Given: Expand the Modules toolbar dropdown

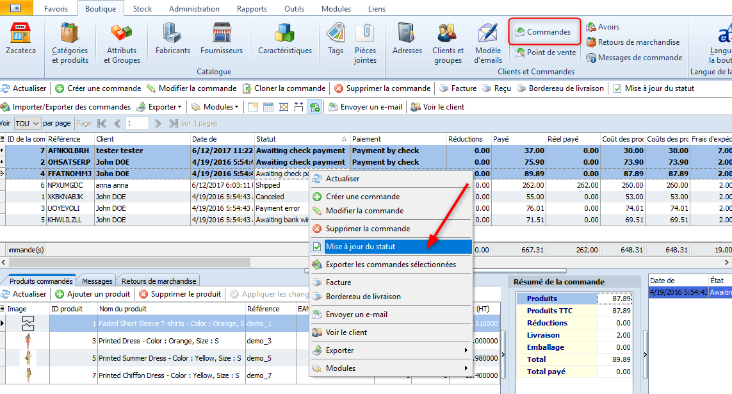Looking at the screenshot, I should click(x=215, y=107).
